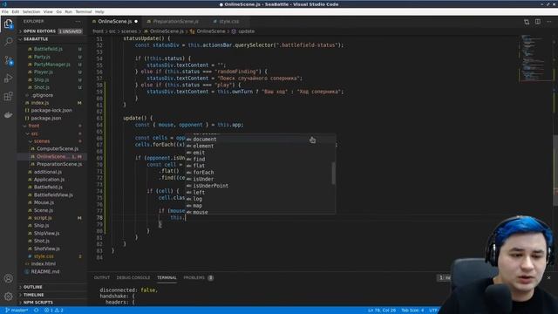
Task: Open the Terminal menu
Action: tap(84, 11)
